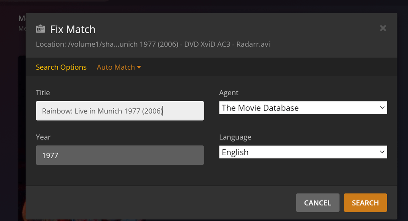
Task: Click the Year field label
Action: tap(43, 137)
